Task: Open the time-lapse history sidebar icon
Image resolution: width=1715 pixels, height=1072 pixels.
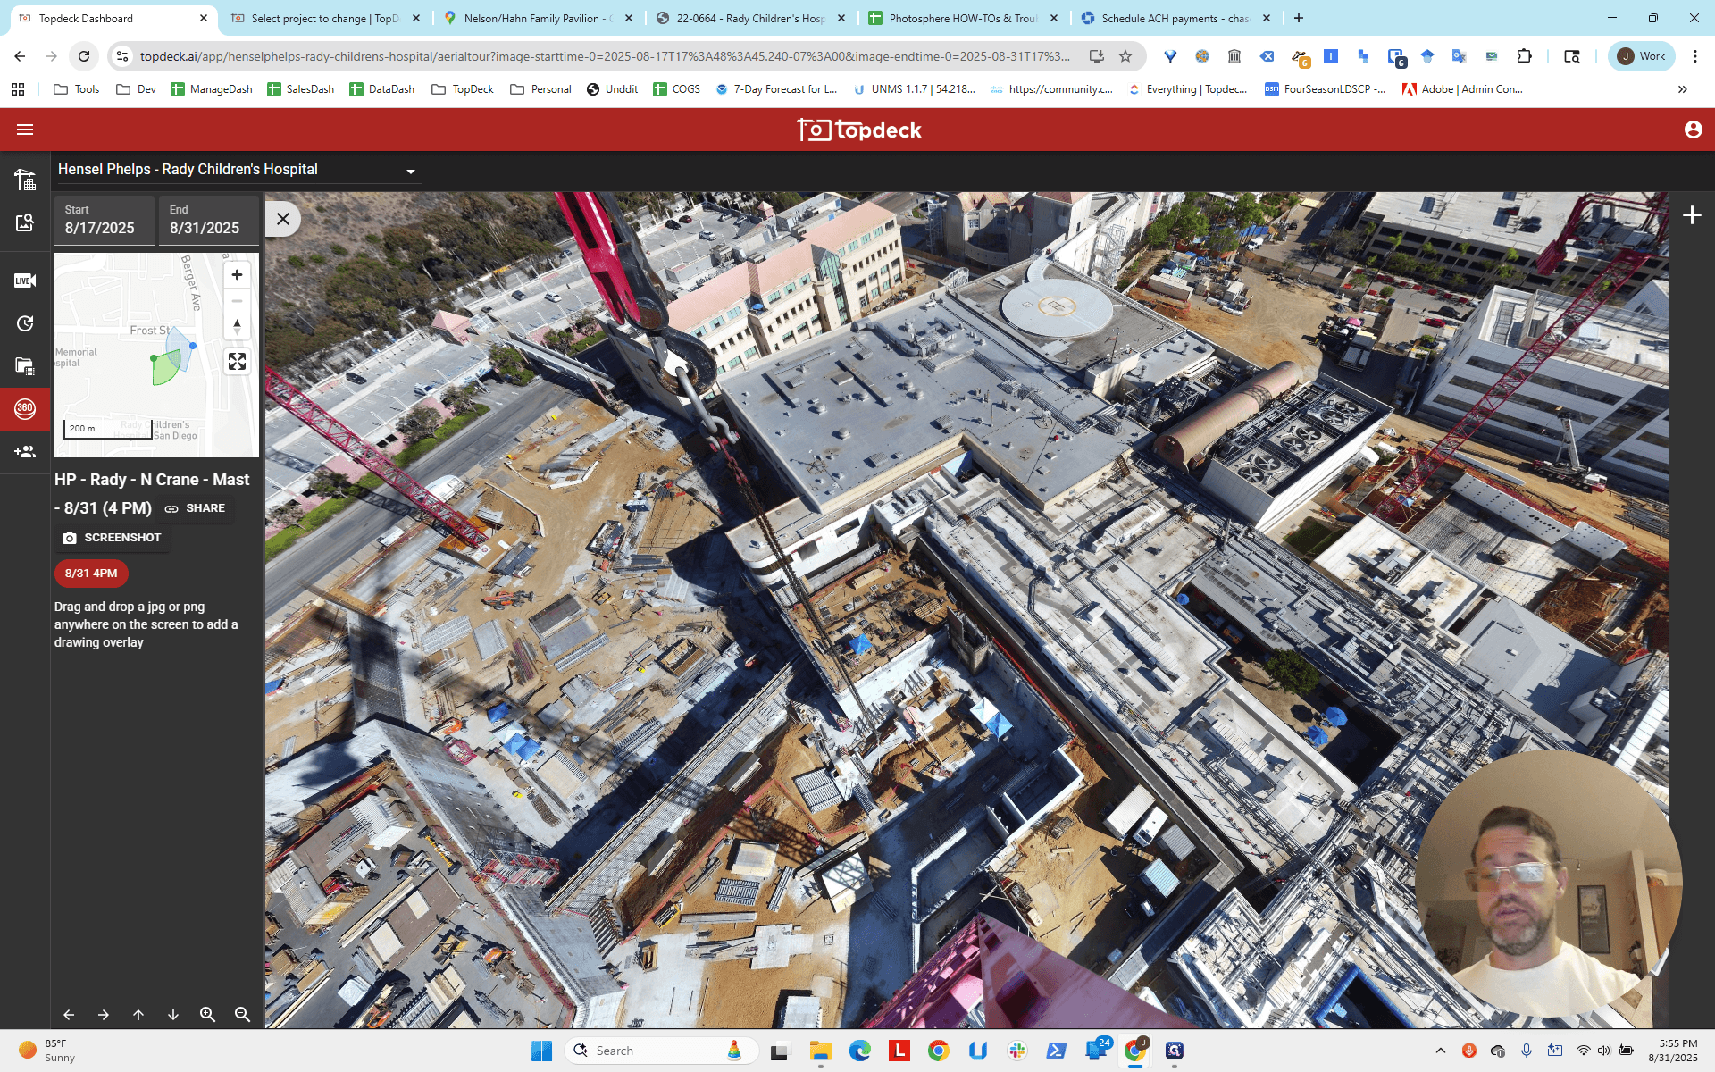Action: tap(25, 323)
